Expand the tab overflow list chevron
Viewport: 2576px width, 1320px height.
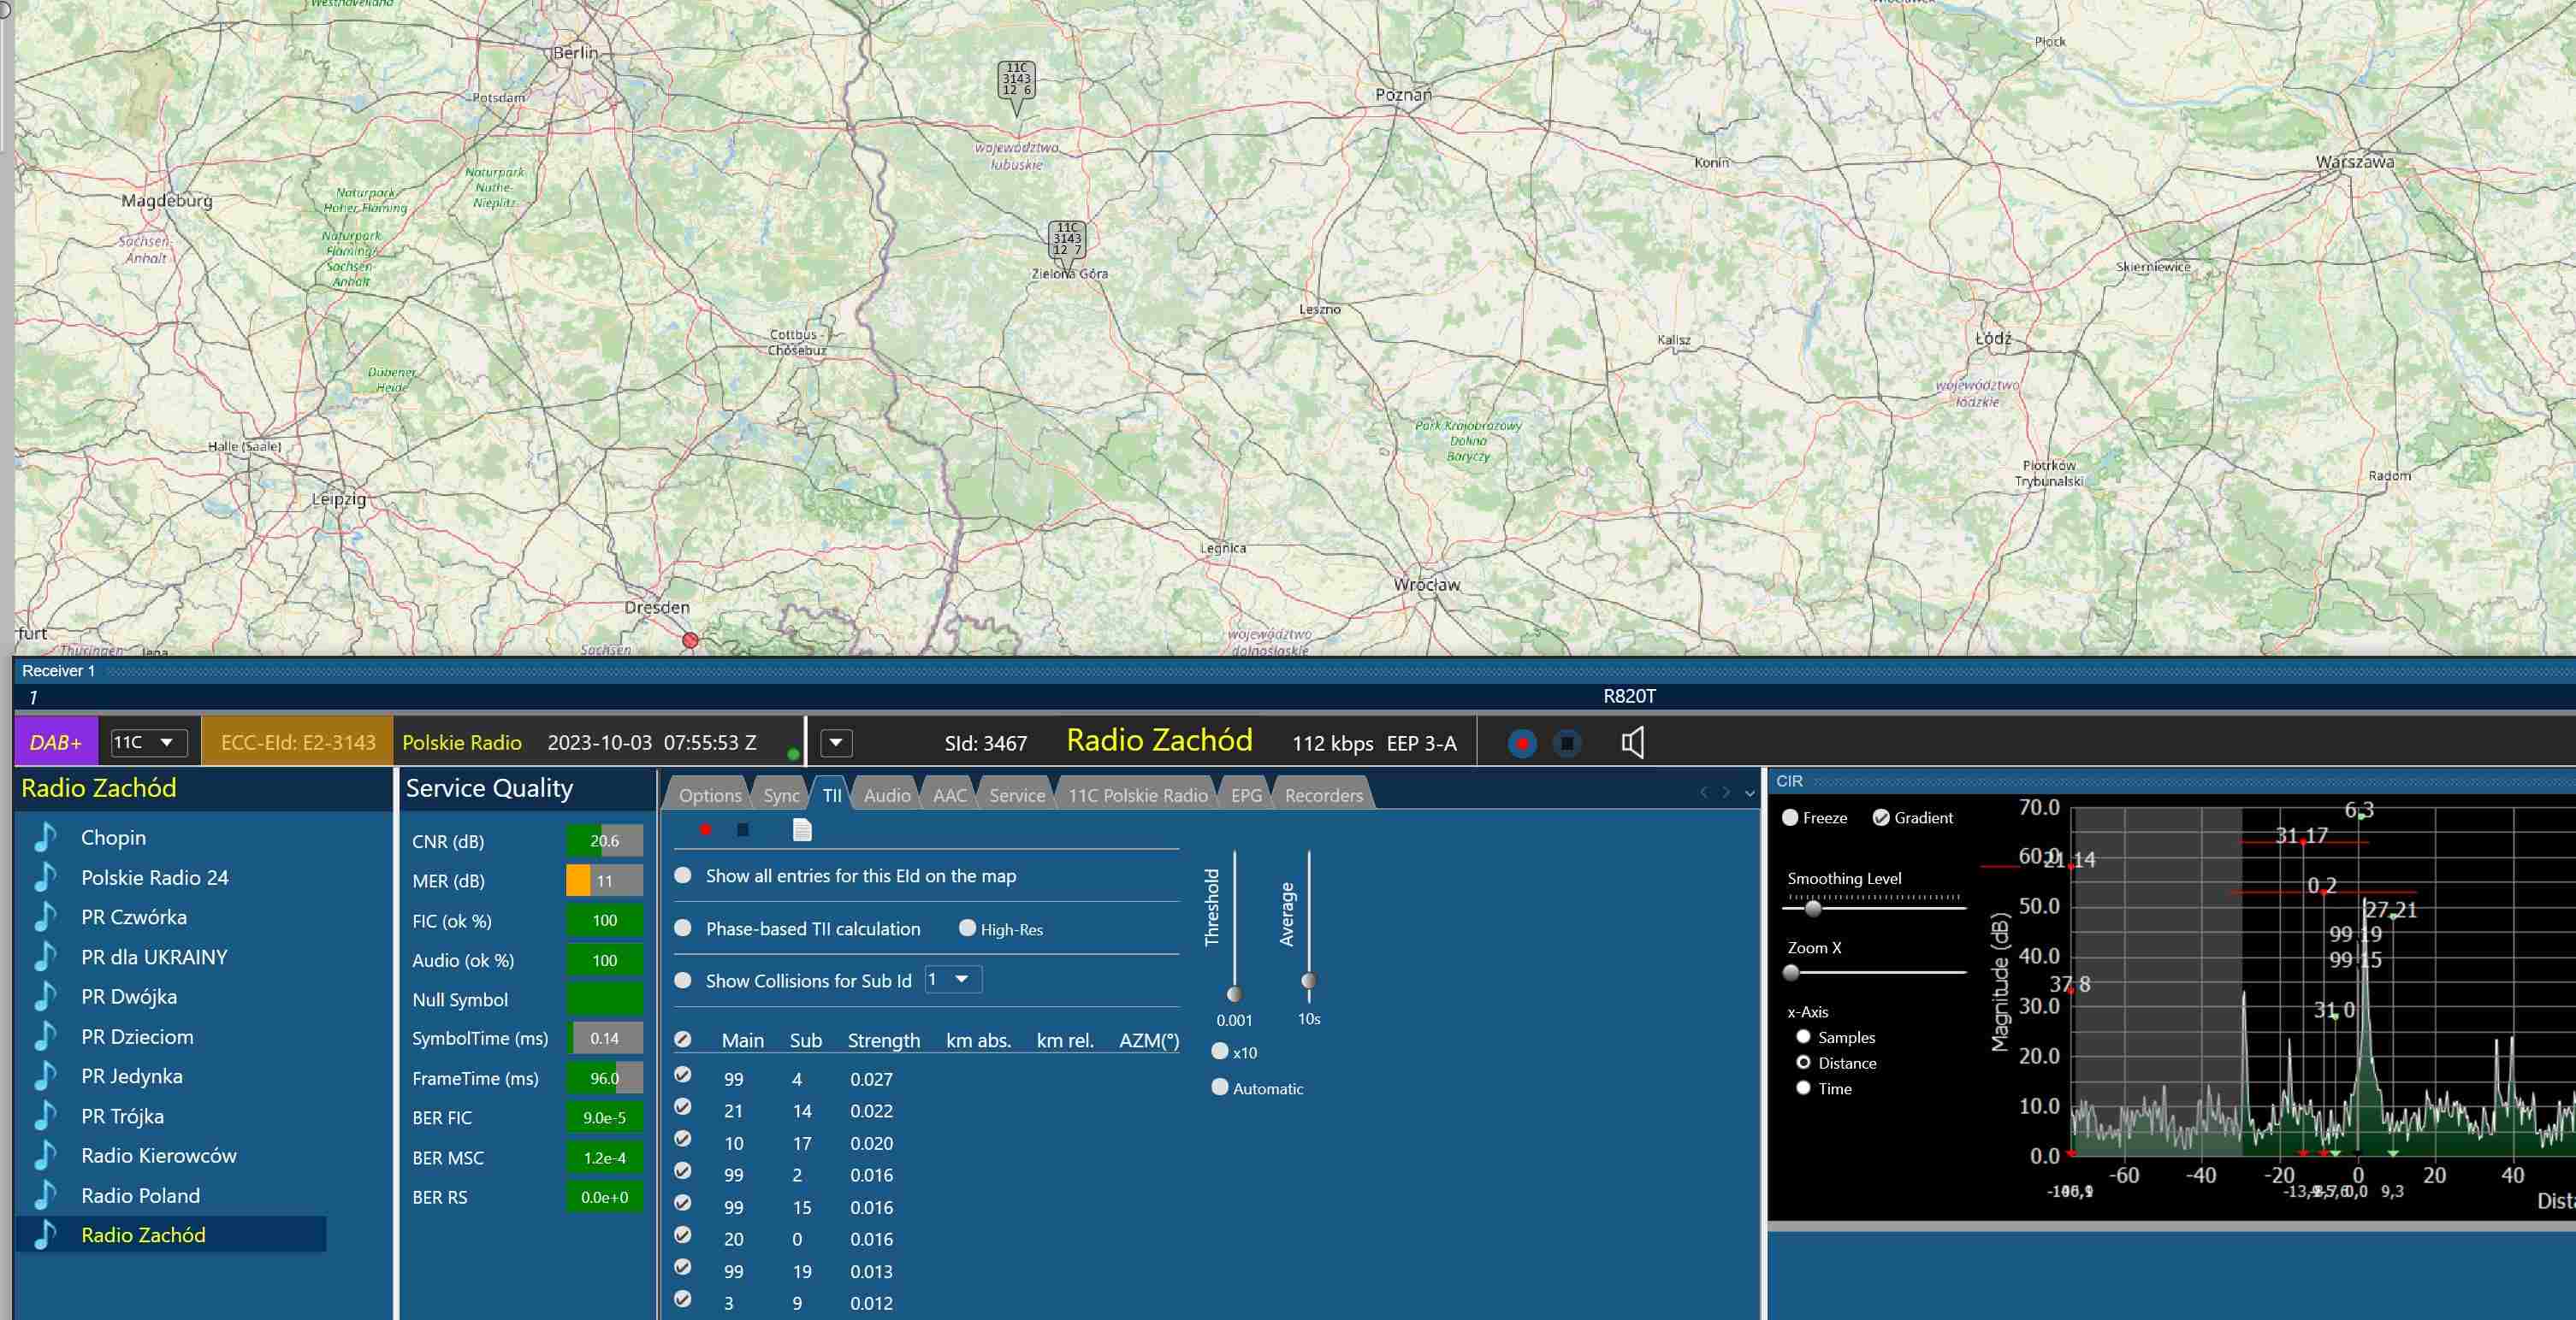[x=1750, y=793]
